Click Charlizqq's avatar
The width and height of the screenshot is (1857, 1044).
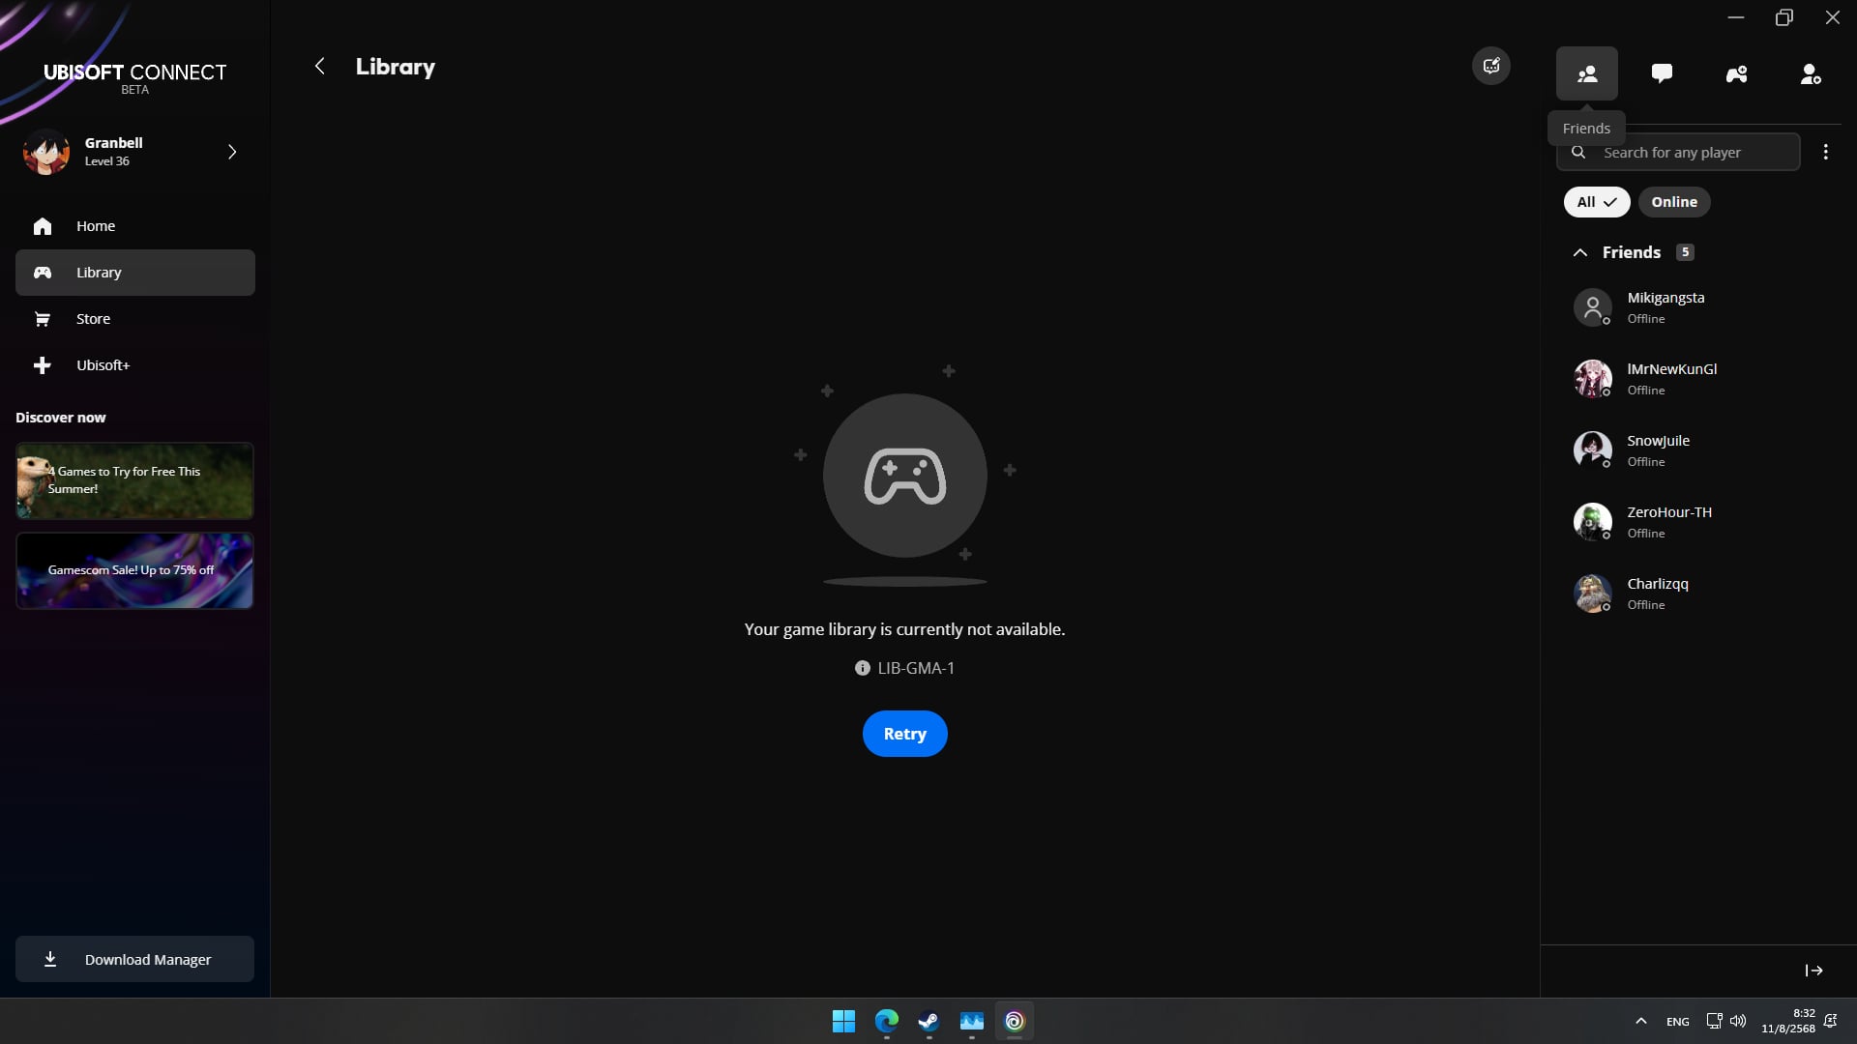pyautogui.click(x=1592, y=594)
